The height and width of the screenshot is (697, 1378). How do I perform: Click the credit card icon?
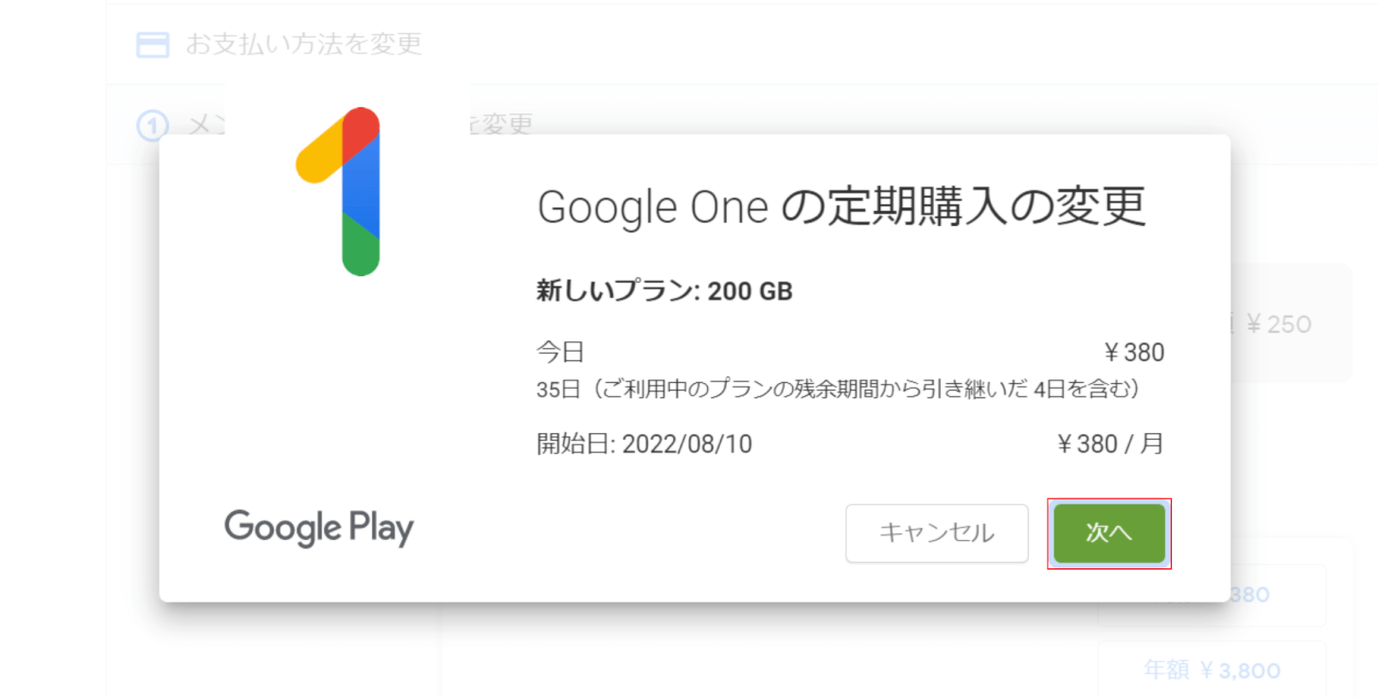coord(152,44)
